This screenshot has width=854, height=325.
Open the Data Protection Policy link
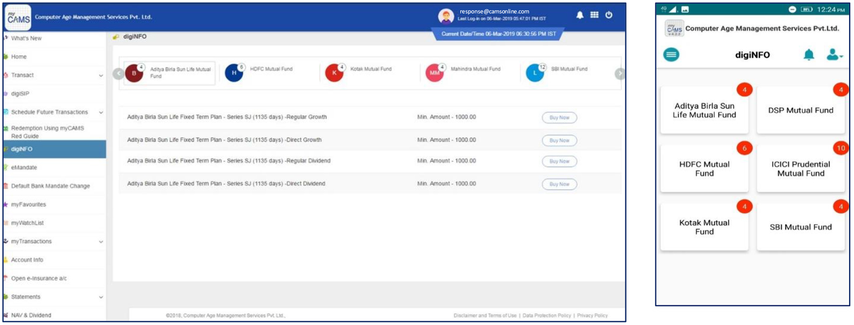[x=547, y=315]
